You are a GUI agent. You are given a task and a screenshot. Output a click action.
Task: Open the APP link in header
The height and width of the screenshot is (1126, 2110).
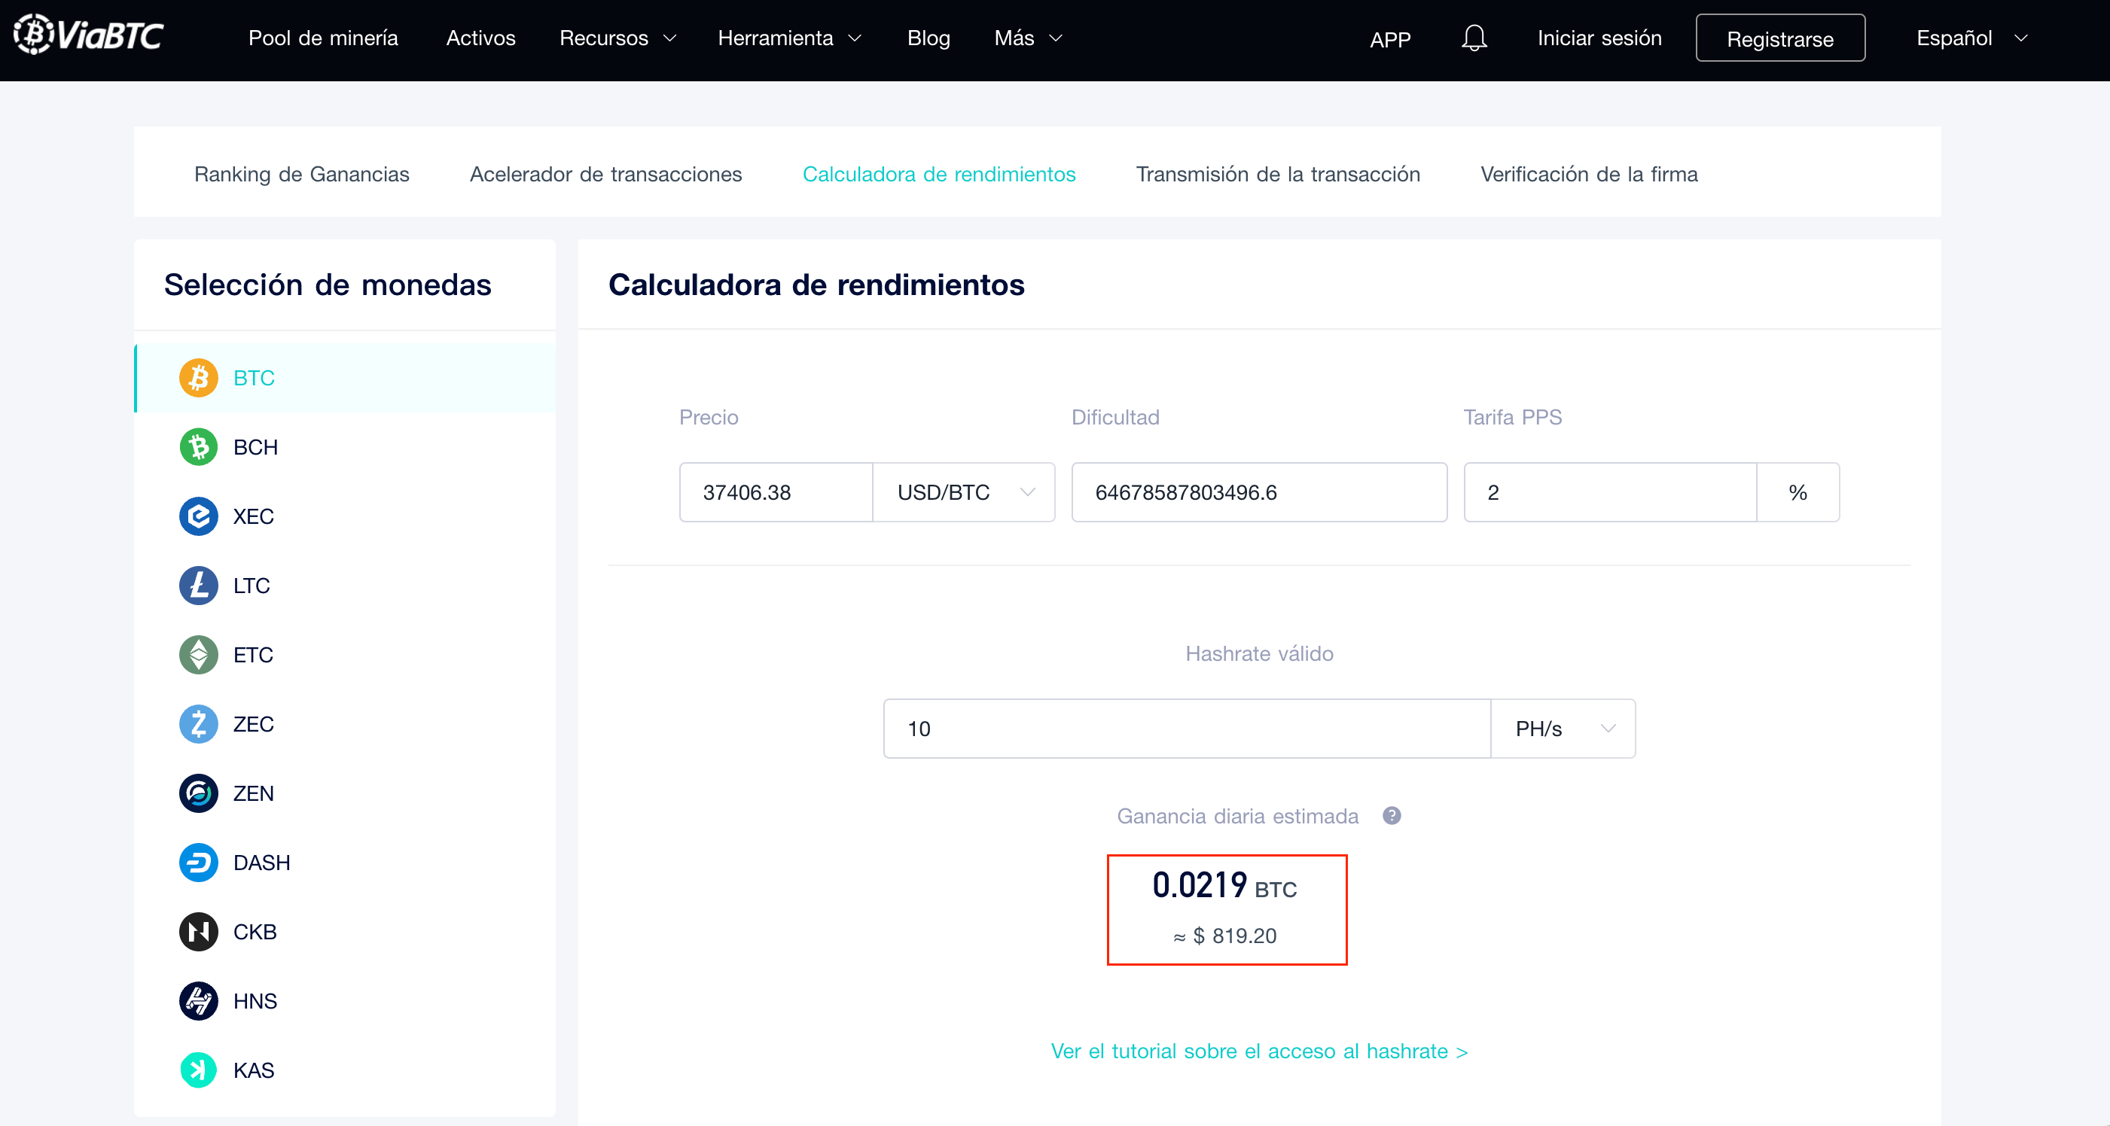(x=1390, y=39)
